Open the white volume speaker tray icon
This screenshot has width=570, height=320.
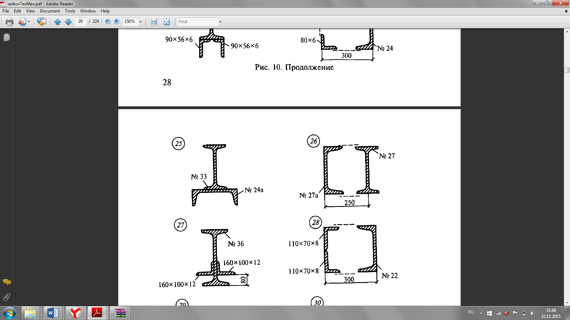532,313
